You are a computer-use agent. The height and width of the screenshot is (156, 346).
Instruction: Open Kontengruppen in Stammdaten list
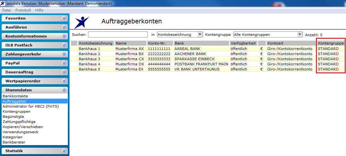[17, 111]
